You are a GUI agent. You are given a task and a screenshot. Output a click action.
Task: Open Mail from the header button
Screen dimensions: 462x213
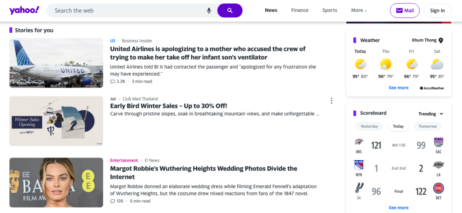[x=404, y=10]
